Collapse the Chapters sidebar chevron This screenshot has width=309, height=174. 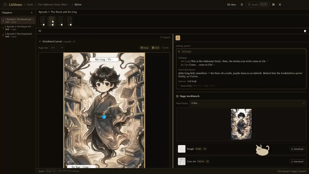pos(32,12)
